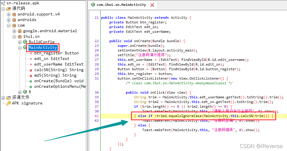Click the onCreateOptionsMenu method icon
Image resolution: width=287 pixels, height=151 pixels.
coord(31,87)
